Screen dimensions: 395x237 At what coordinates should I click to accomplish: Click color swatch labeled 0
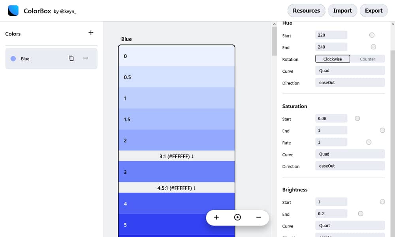[x=177, y=56]
